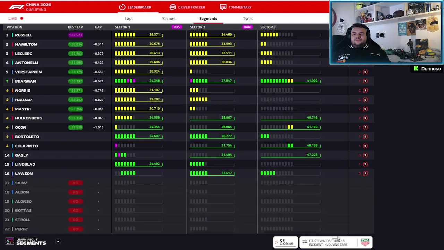Click Lawson's soft tyre icon
The width and height of the screenshot is (444, 250).
pos(365,173)
